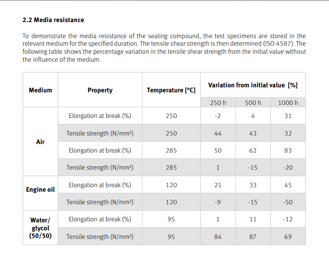Click the 'Variation from initial value [%]' header
329x262 pixels.
tap(253, 85)
